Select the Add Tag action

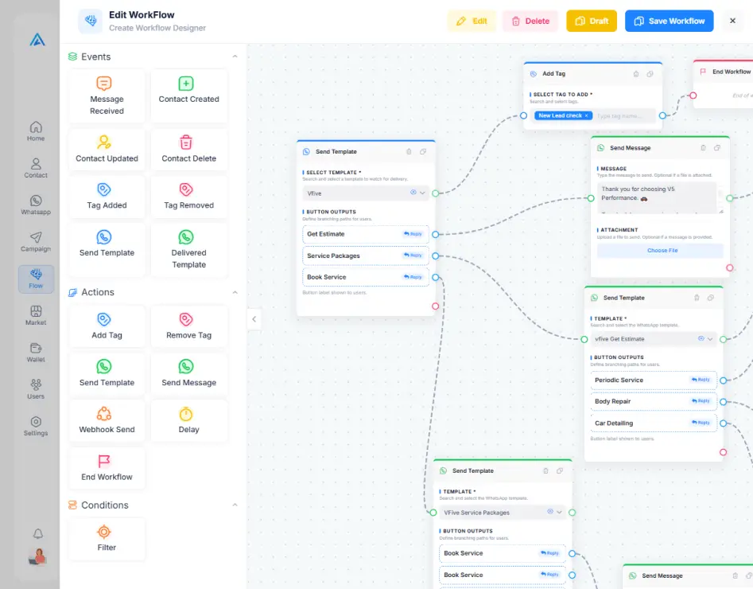(x=107, y=326)
